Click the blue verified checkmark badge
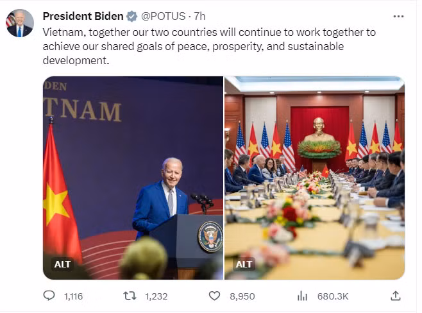The height and width of the screenshot is (313, 422). pos(132,17)
